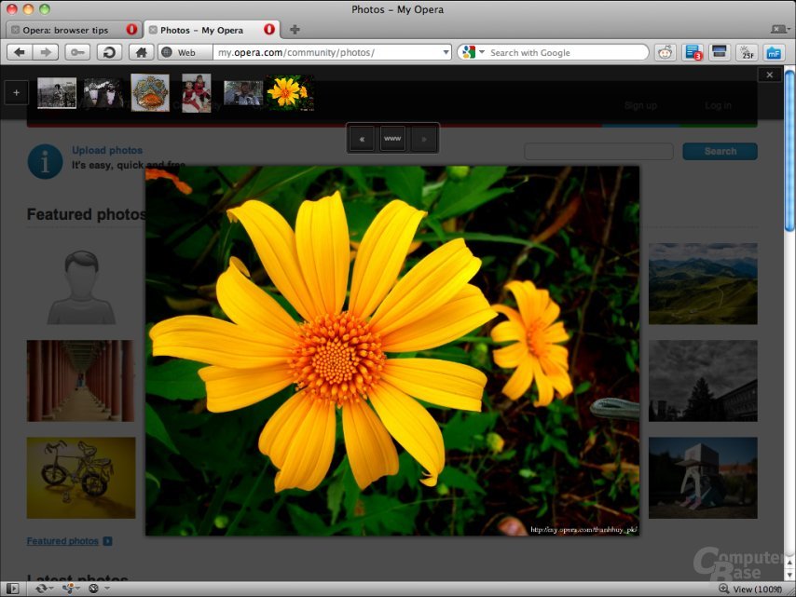Click the Web globe badge in address bar
This screenshot has height=597, width=796.
click(x=185, y=52)
